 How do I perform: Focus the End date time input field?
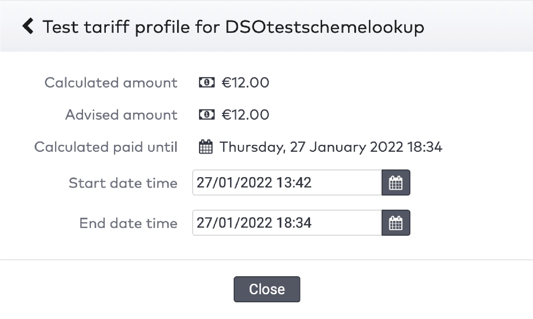click(286, 223)
